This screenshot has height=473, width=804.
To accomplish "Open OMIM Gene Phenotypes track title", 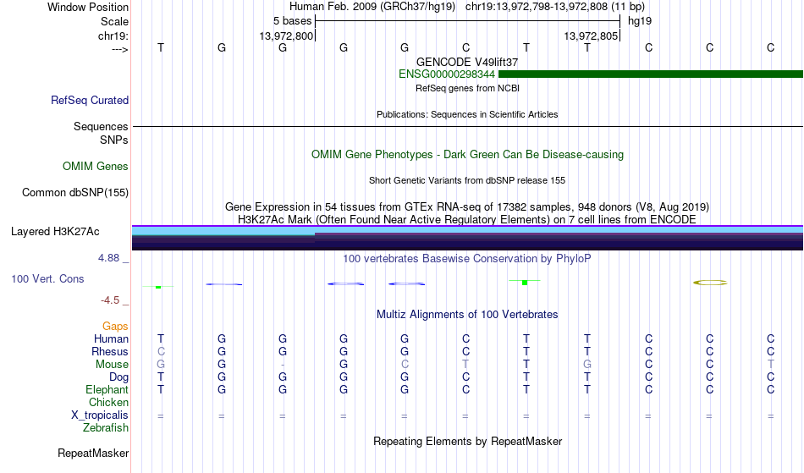I will 467,154.
